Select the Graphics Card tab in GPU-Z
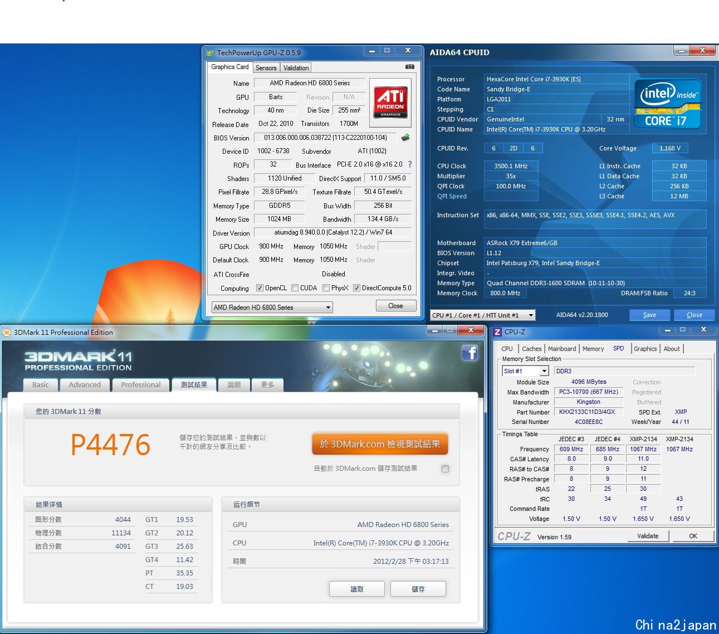This screenshot has height=634, width=719. (x=230, y=67)
